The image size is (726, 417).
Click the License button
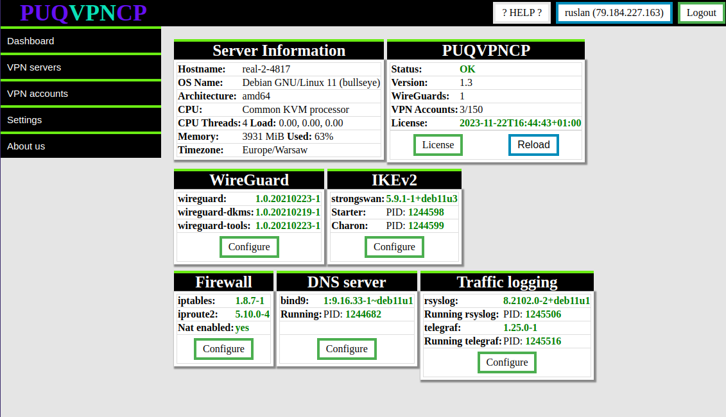[x=438, y=145]
